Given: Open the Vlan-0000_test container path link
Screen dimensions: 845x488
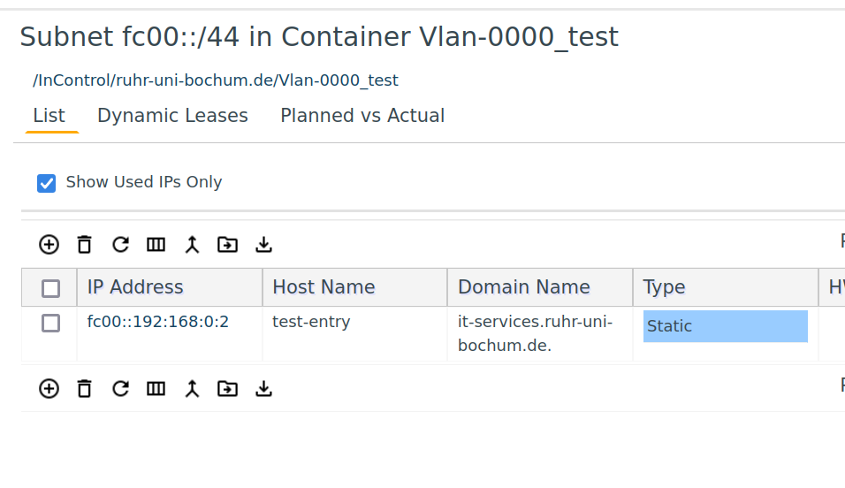Looking at the screenshot, I should pos(215,80).
